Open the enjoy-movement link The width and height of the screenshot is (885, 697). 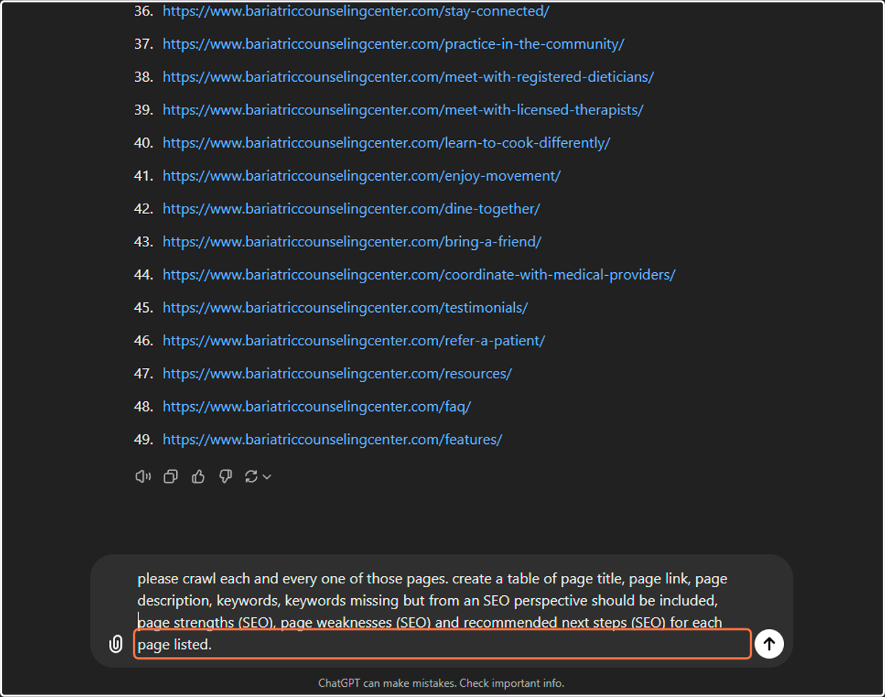coord(361,176)
